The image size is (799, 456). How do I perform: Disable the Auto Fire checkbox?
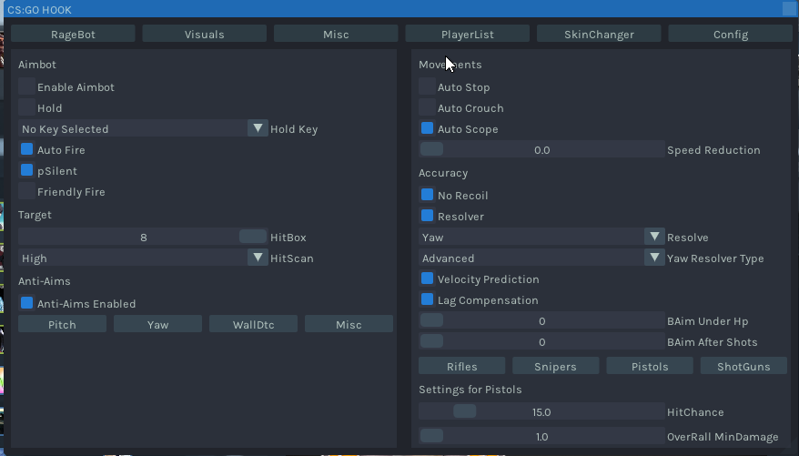(26, 149)
